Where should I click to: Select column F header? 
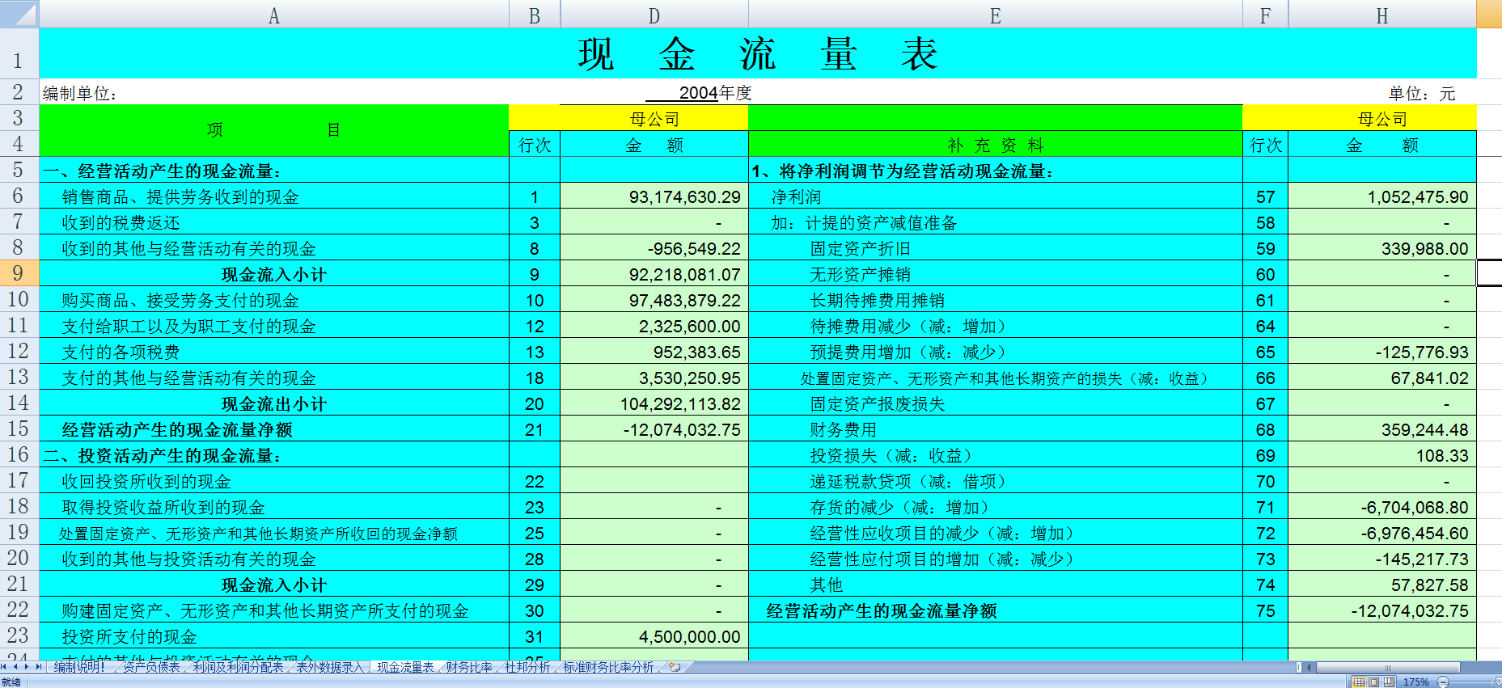click(1265, 15)
